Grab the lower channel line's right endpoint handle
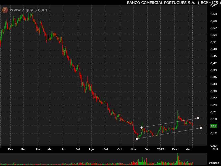This screenshot has height=166, width=221. point(201,128)
